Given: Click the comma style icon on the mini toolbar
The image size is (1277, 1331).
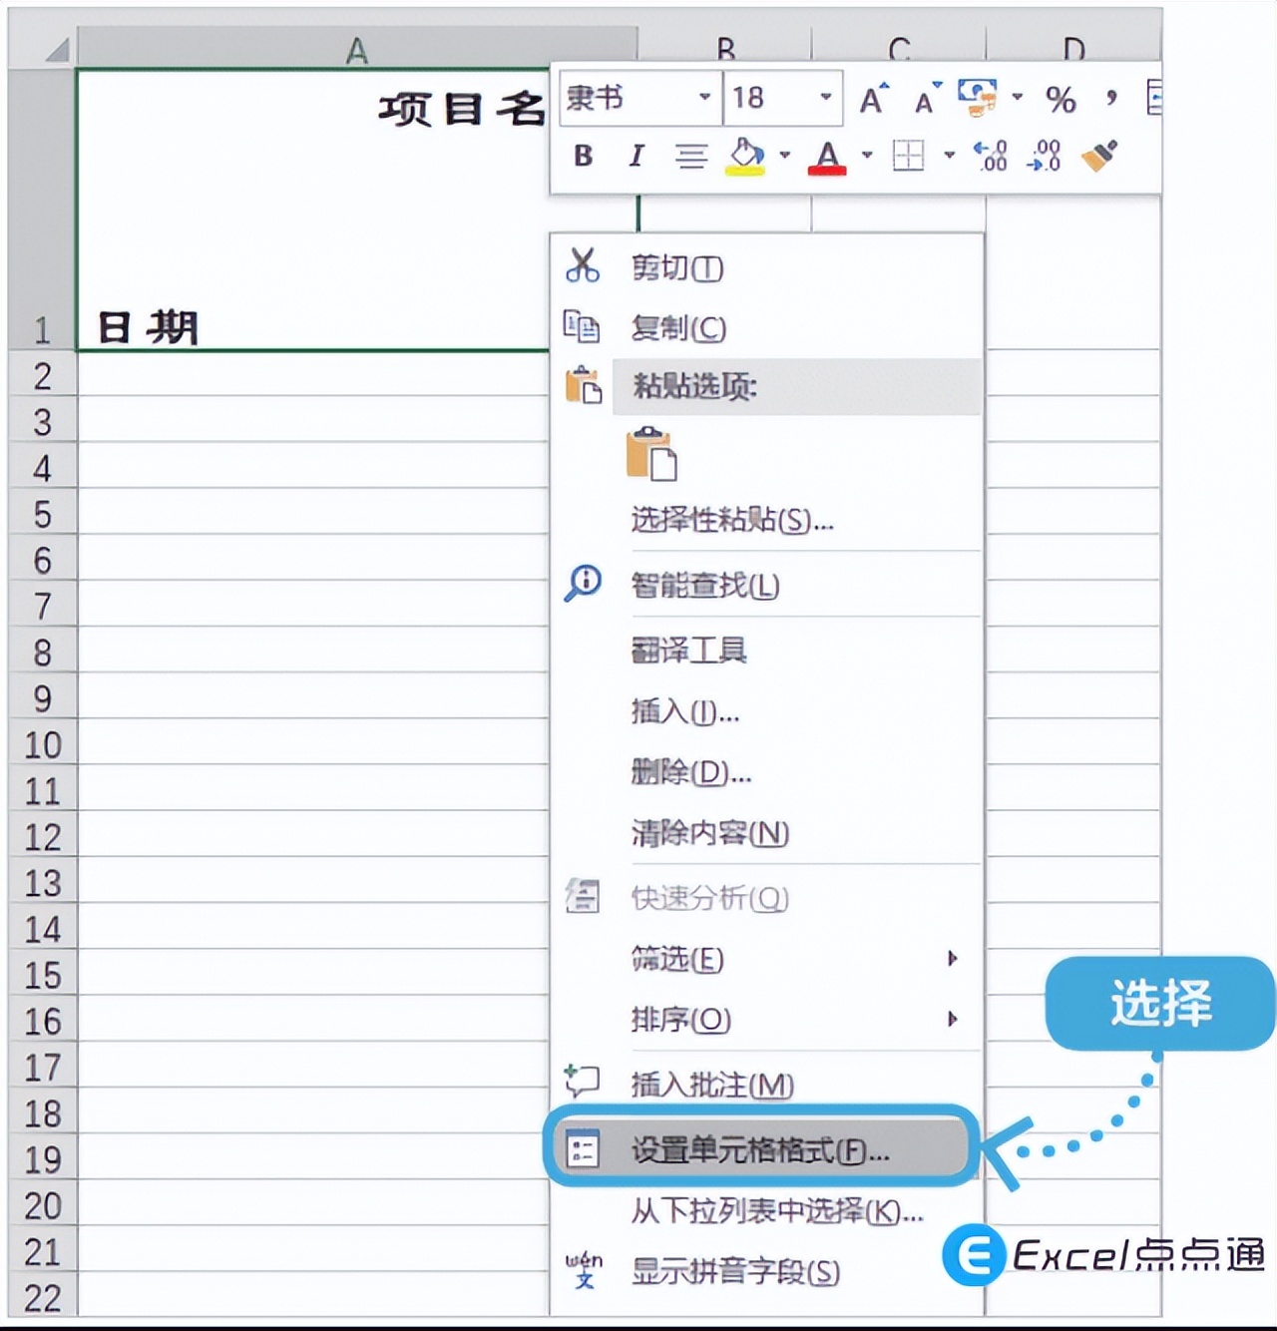Looking at the screenshot, I should (1108, 95).
